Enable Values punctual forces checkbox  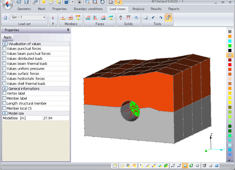4,48
